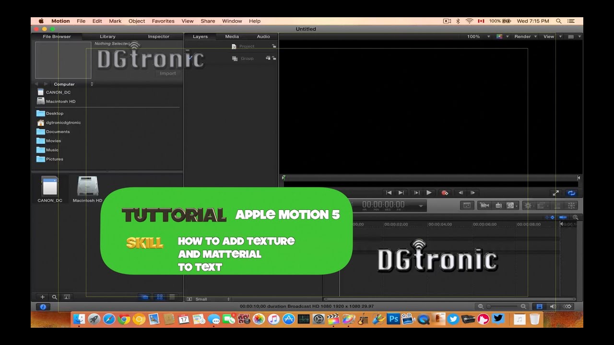Switch file browser to list view

pyautogui.click(x=172, y=297)
